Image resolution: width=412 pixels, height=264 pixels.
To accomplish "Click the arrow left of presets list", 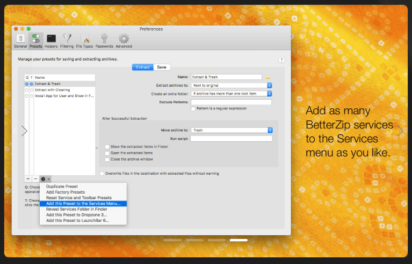I will pos(24,131).
